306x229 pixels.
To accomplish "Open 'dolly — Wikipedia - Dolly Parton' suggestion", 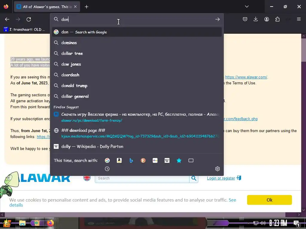I will pos(137,146).
